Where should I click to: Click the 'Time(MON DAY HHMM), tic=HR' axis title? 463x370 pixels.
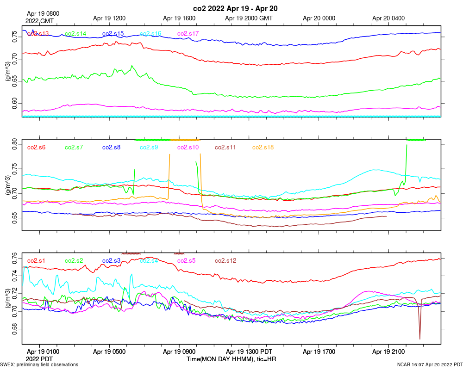[x=231, y=359]
